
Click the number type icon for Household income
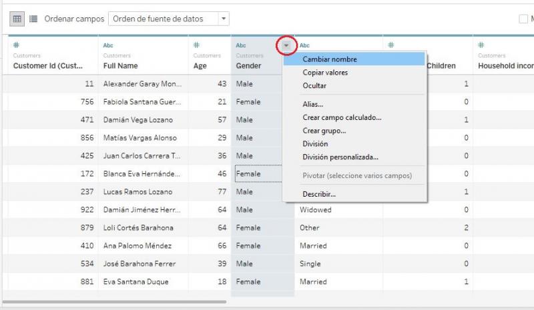(481, 45)
